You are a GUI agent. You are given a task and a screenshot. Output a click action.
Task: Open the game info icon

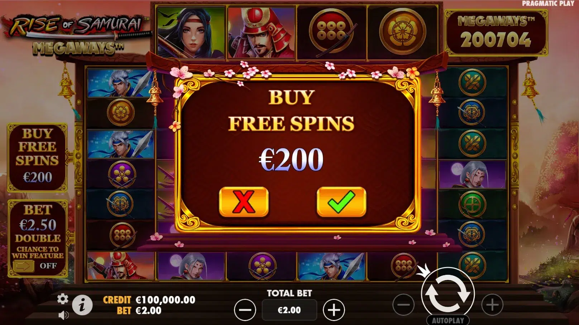[x=82, y=306]
